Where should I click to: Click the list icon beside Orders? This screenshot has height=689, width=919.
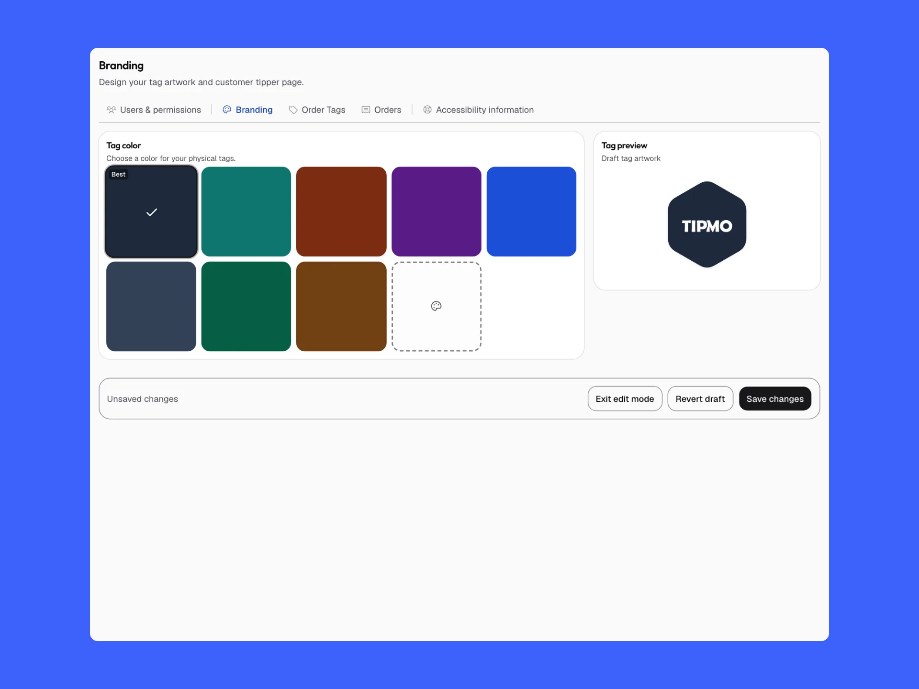(x=366, y=110)
